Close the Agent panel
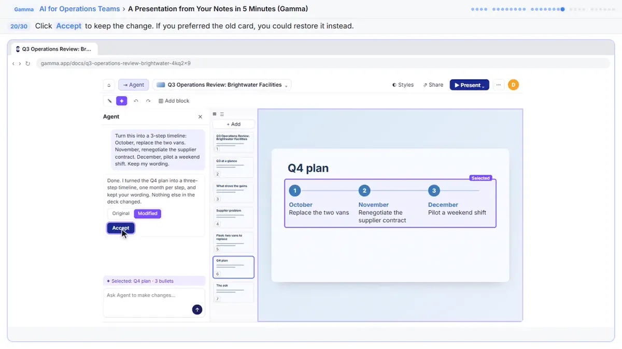622x349 pixels. pyautogui.click(x=200, y=117)
